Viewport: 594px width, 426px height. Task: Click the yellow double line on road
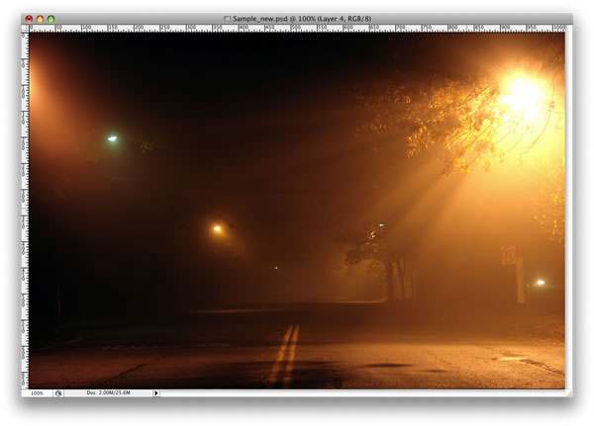tap(285, 356)
